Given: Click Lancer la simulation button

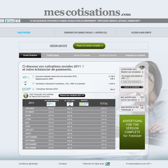Looking at the screenshot, I should [132, 87].
